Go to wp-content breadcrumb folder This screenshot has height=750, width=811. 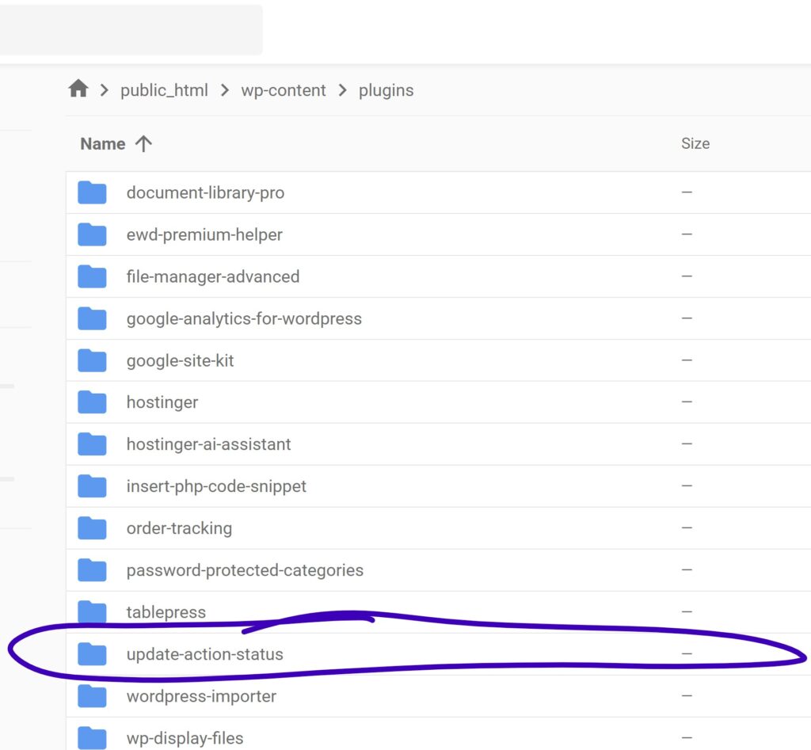pos(284,90)
